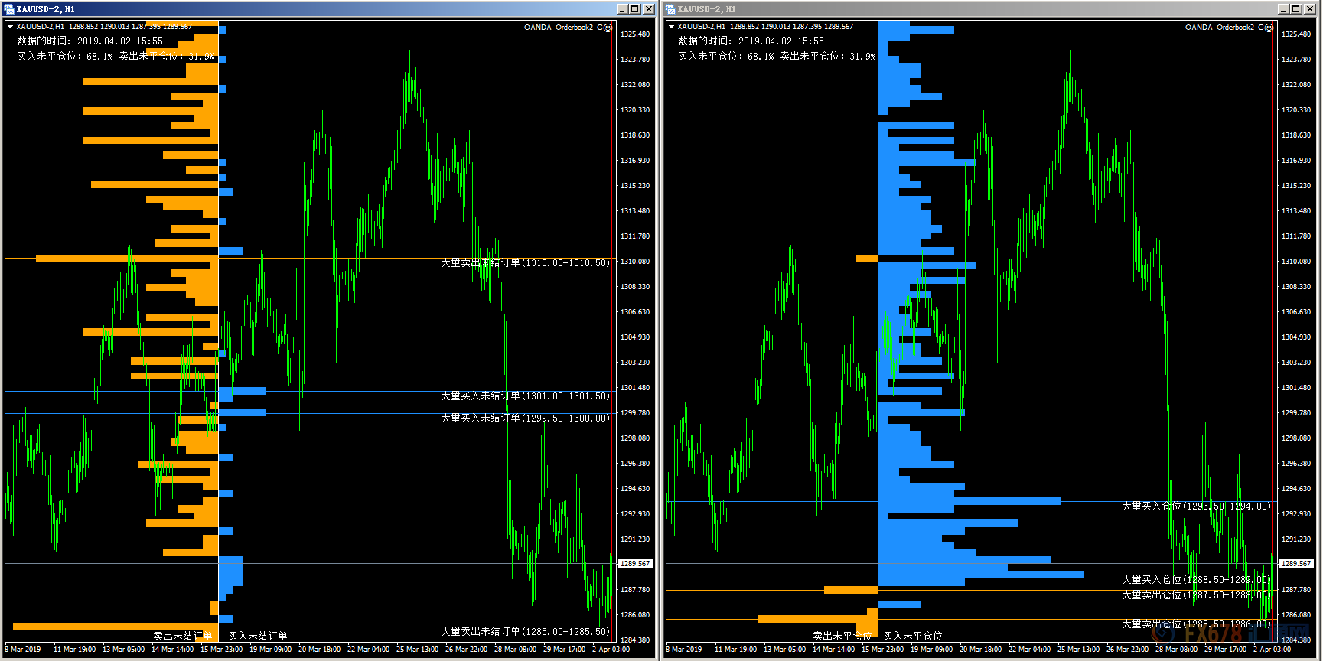Viewport: 1323px width, 661px height.
Task: Click 29 Mar 17:00 on the right time axis
Action: [1225, 650]
